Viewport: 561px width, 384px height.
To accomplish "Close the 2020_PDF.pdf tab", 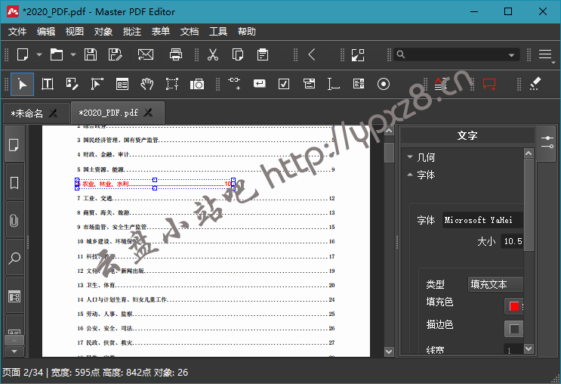I will pyautogui.click(x=148, y=113).
